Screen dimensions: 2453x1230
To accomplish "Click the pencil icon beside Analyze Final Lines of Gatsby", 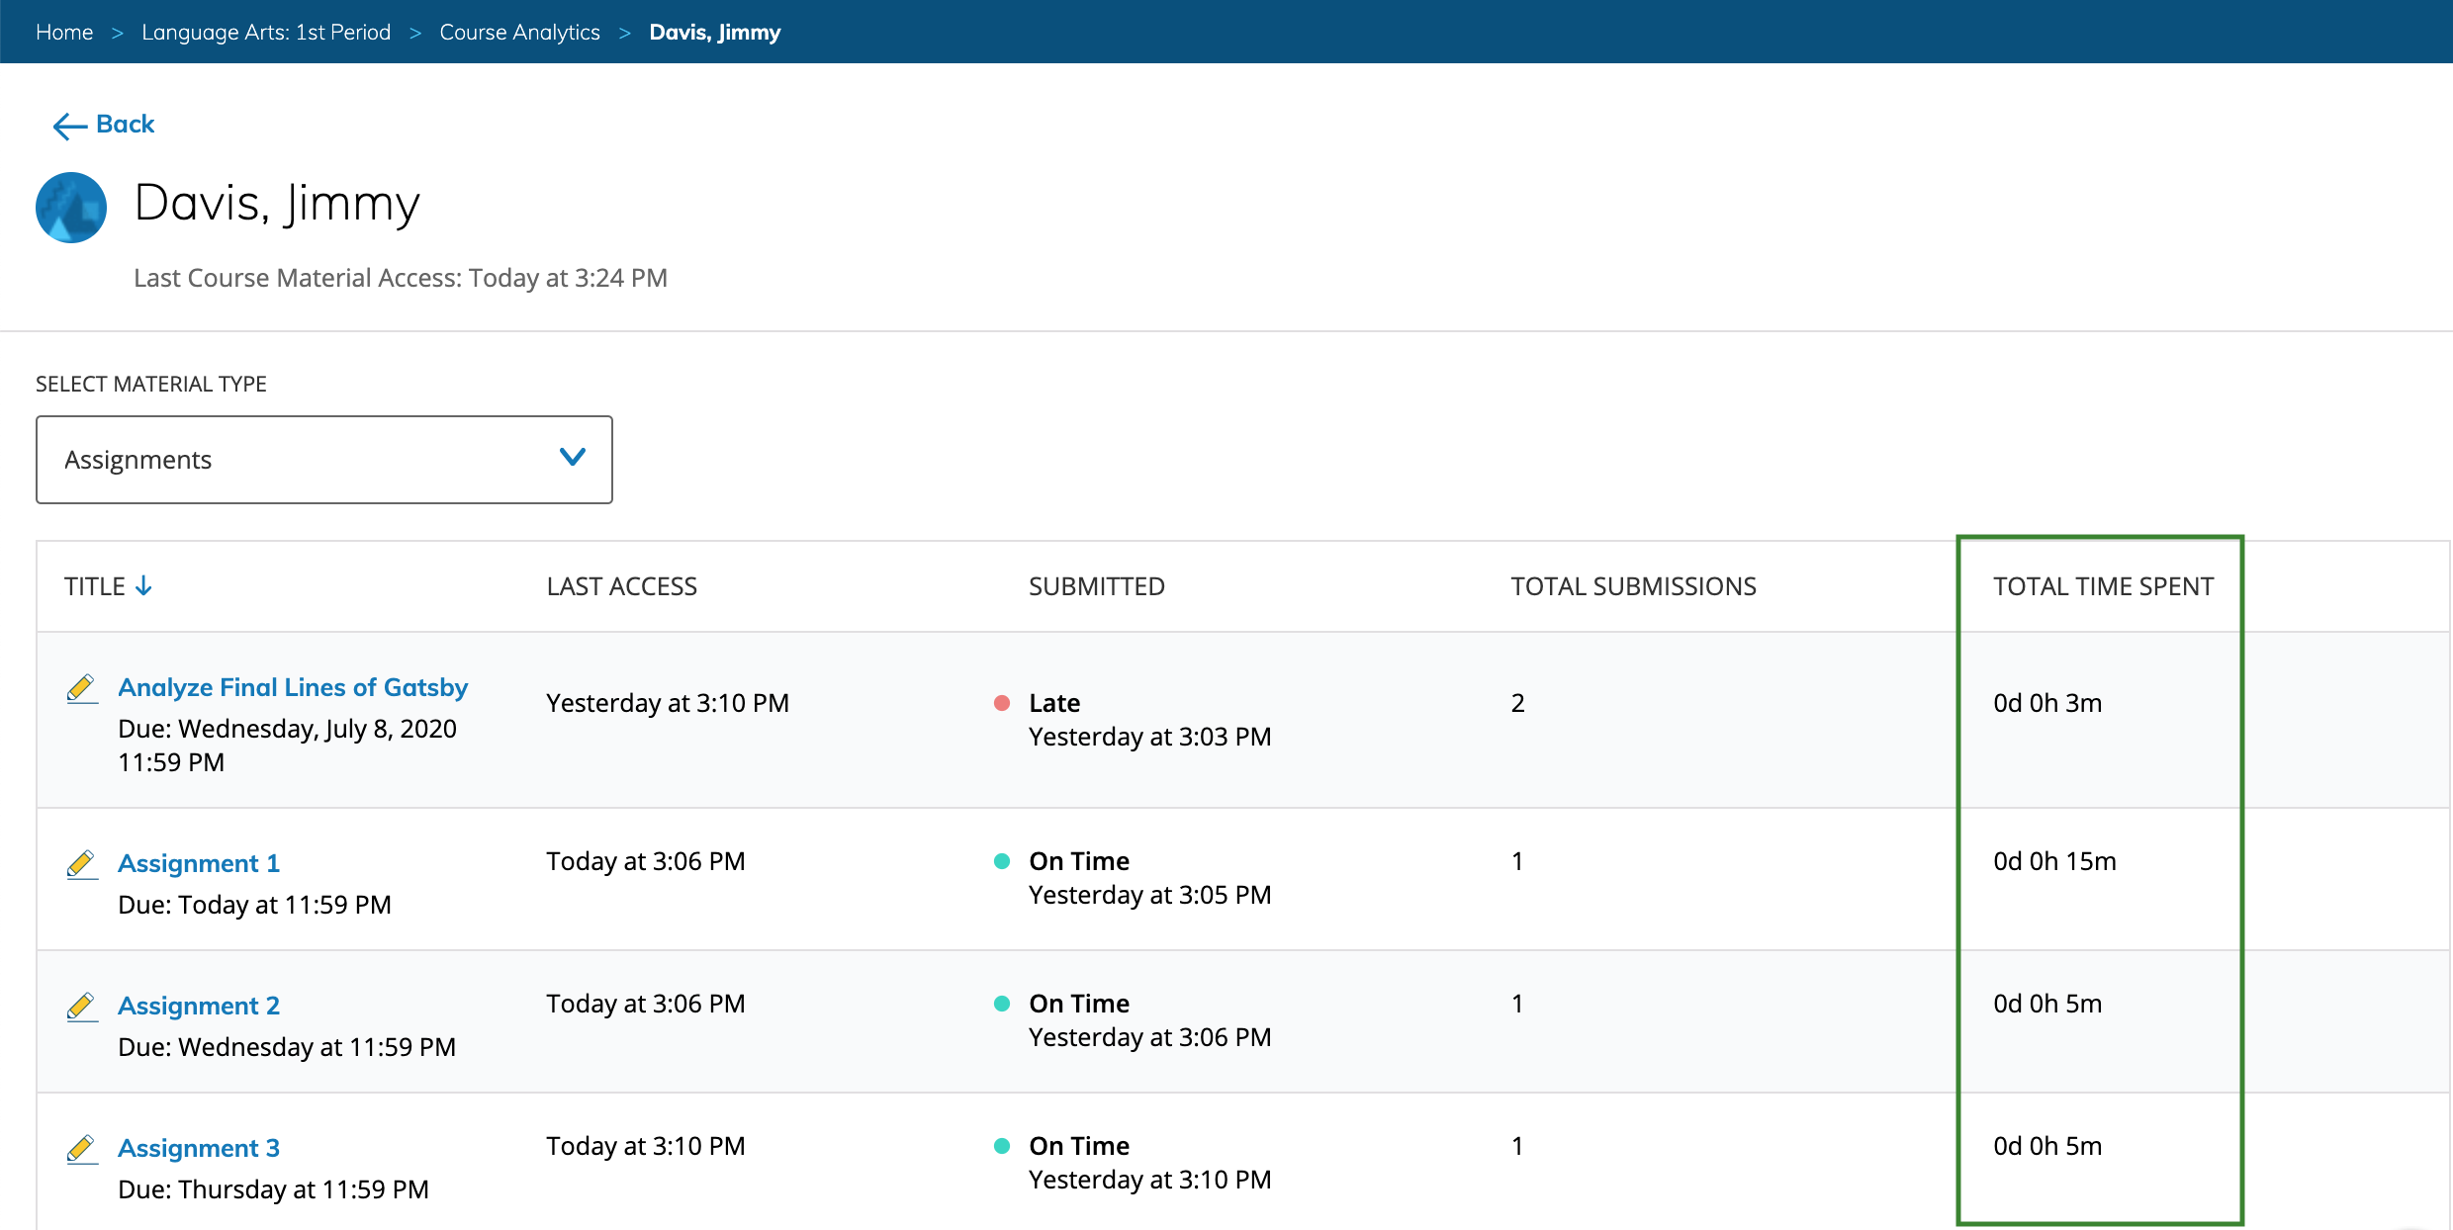I will (x=81, y=687).
